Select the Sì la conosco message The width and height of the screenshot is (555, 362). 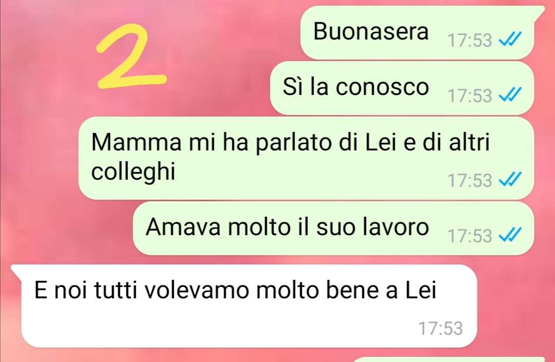402,88
